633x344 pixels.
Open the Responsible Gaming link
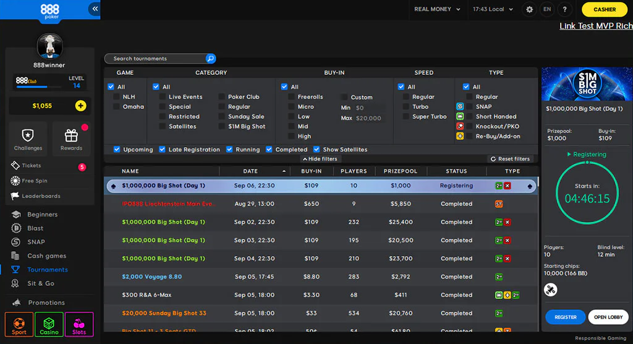(x=601, y=338)
